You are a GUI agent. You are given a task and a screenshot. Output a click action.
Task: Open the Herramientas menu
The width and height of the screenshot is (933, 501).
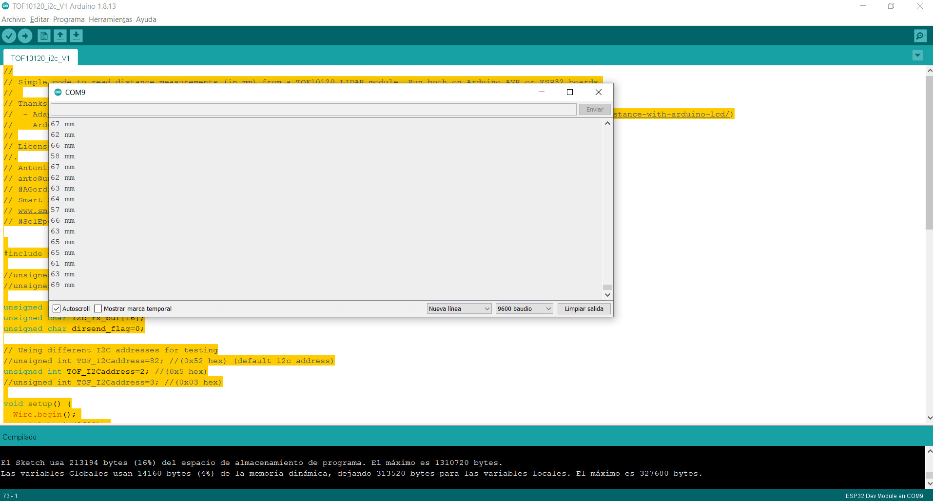click(x=110, y=19)
